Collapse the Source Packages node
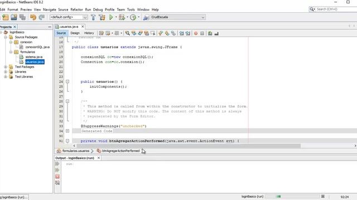This screenshot has height=200, width=357. 6,37
